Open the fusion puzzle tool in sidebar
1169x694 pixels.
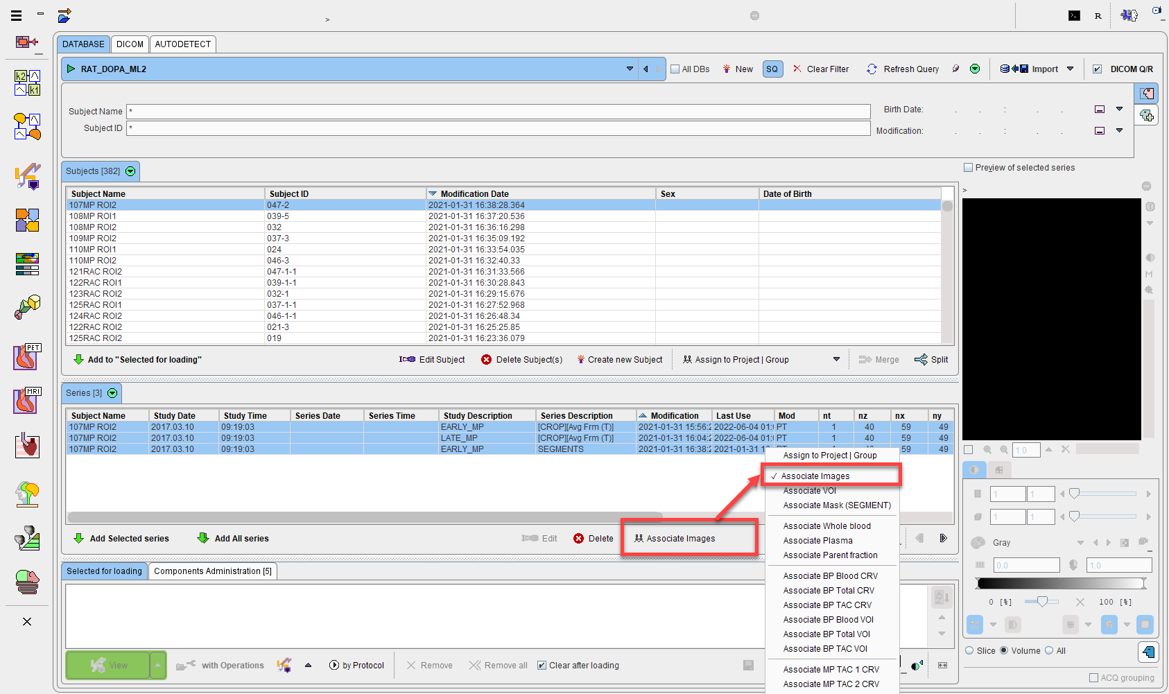[28, 220]
